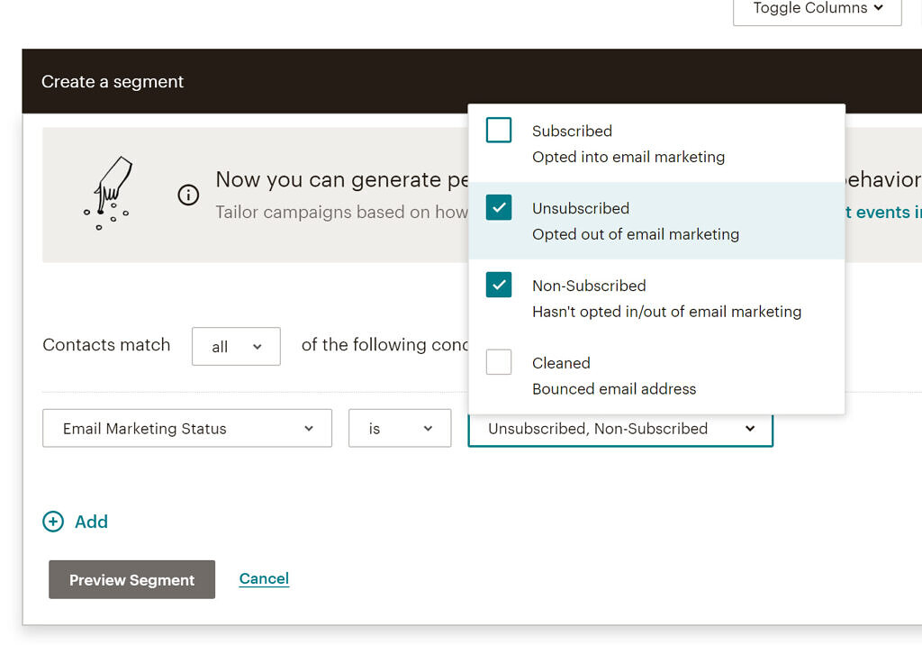Click the Preview Segment button

tap(131, 579)
